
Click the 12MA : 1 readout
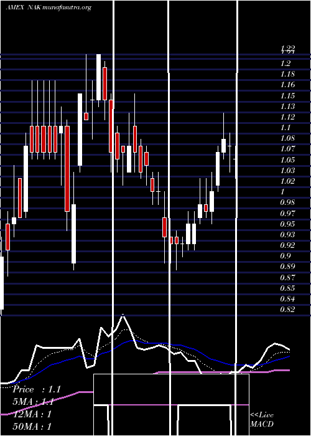click(32, 414)
